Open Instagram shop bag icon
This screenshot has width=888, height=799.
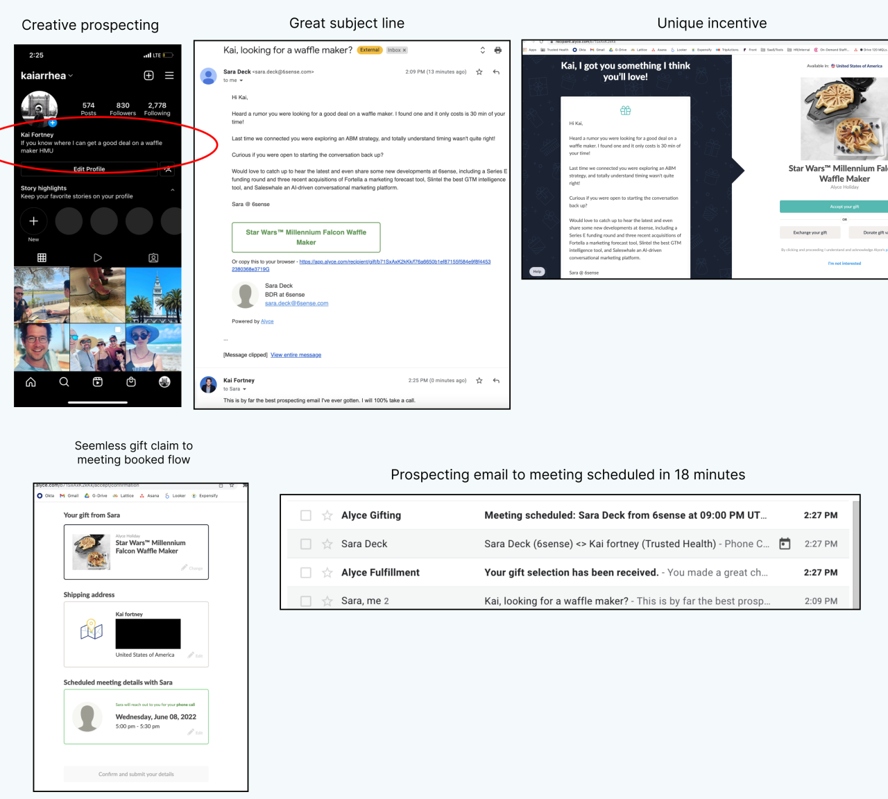[x=131, y=381]
